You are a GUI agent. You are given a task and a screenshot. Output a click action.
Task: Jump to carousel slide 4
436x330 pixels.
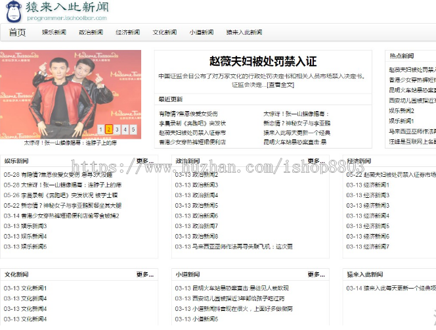point(125,130)
